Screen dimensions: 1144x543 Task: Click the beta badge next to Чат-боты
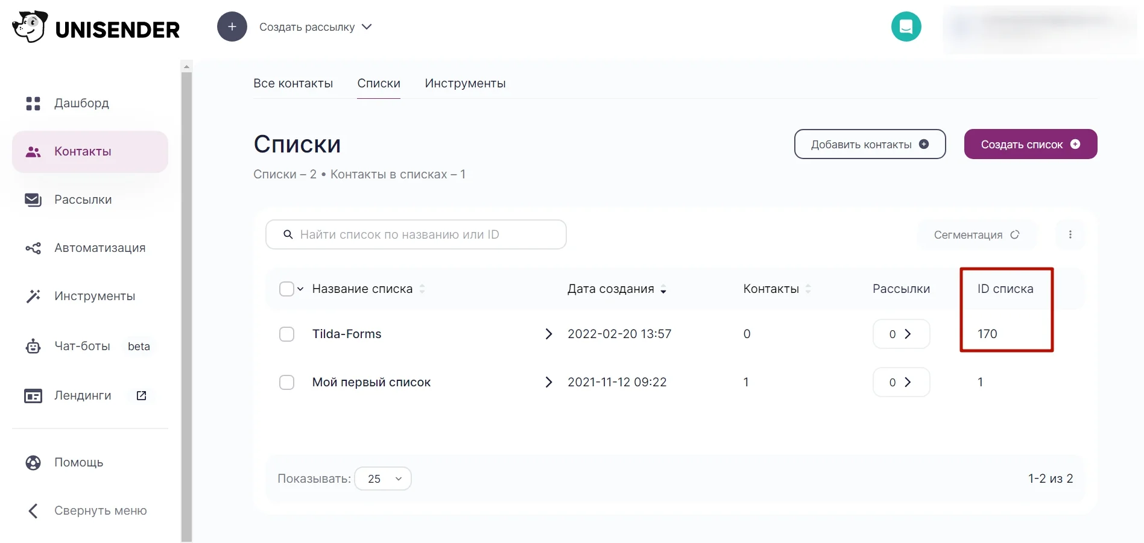pos(139,346)
